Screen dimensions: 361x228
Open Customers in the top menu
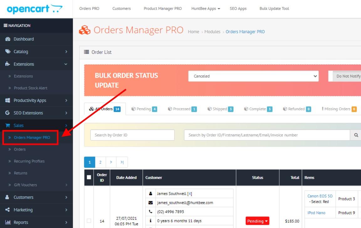pyautogui.click(x=122, y=8)
